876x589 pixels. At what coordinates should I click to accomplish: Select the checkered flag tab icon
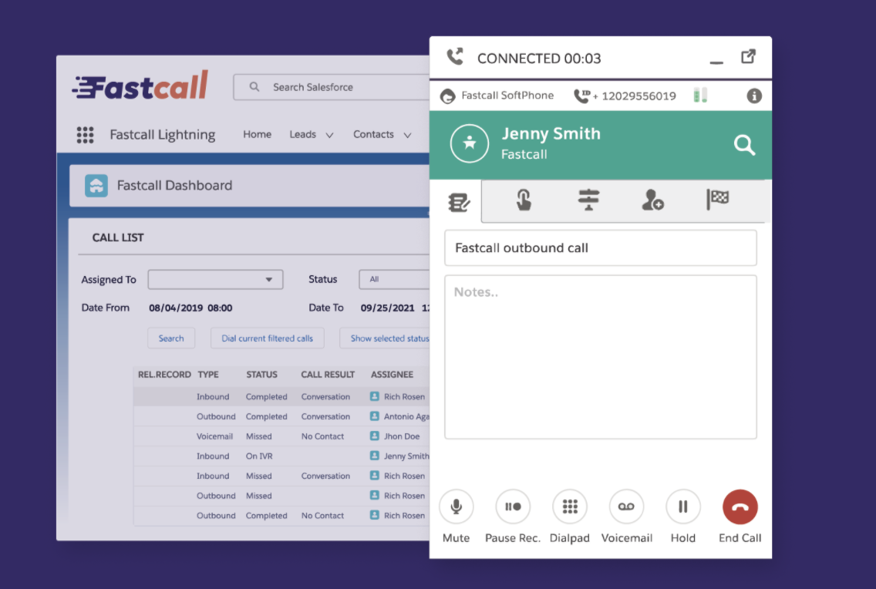click(717, 200)
